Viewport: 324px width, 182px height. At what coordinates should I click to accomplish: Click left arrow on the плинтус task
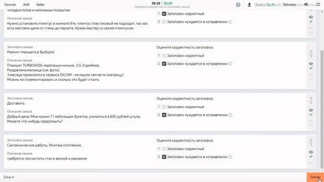311,28
